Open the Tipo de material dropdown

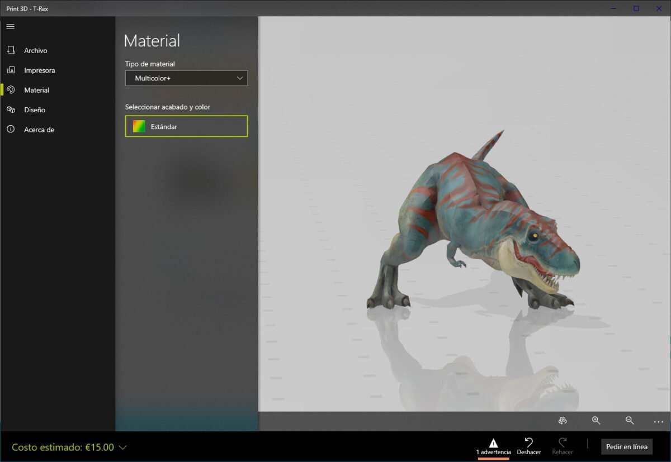[186, 78]
